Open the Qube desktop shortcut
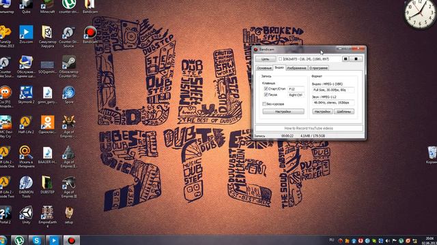This screenshot has height=245, width=437. (x=26, y=7)
